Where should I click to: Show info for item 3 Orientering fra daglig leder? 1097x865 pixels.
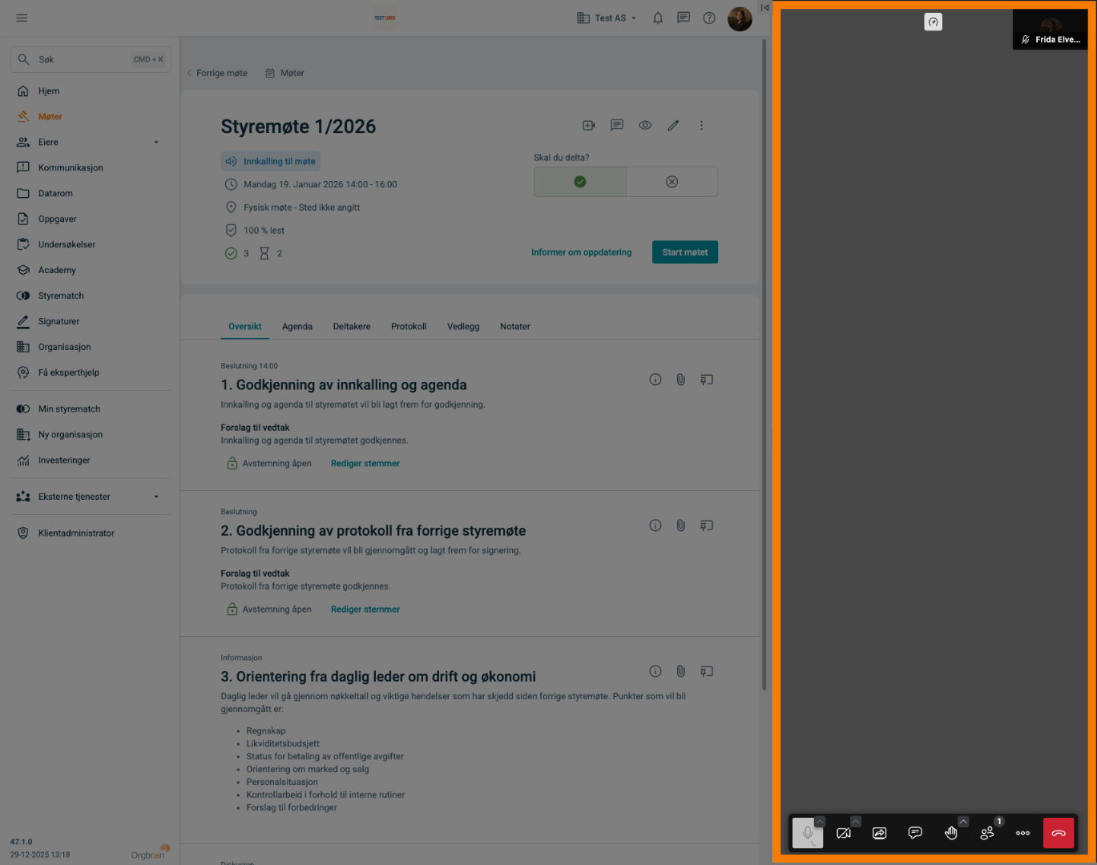655,671
